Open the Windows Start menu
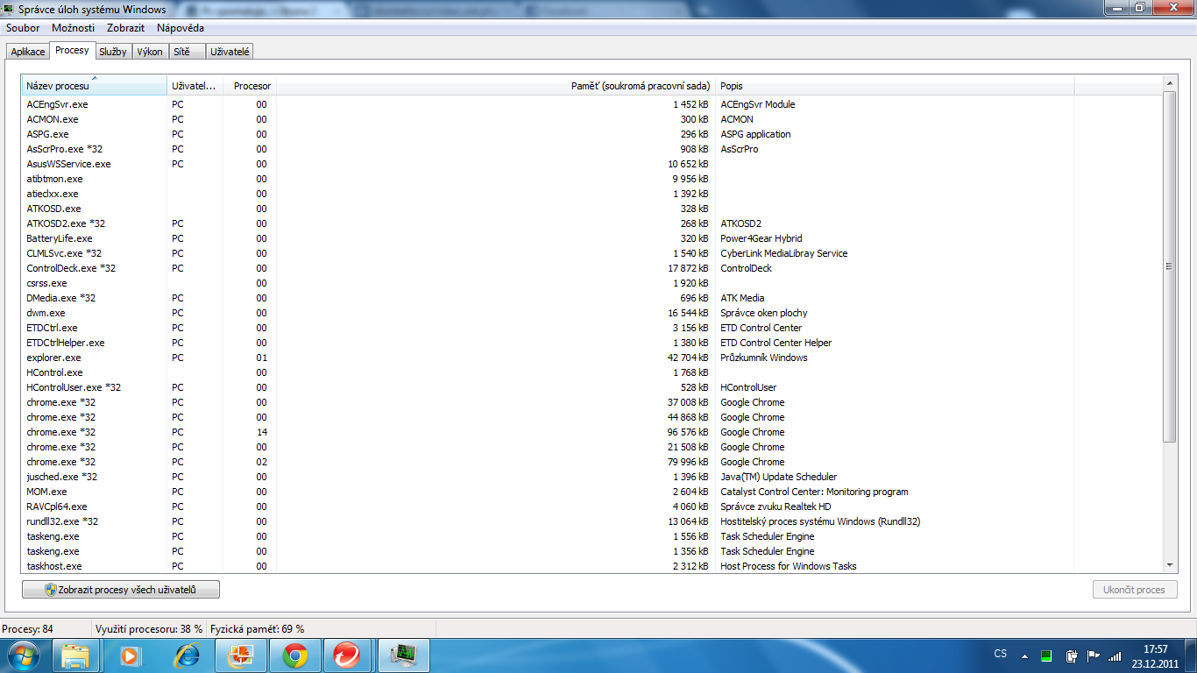Screen dimensions: 1197x673 22,655
